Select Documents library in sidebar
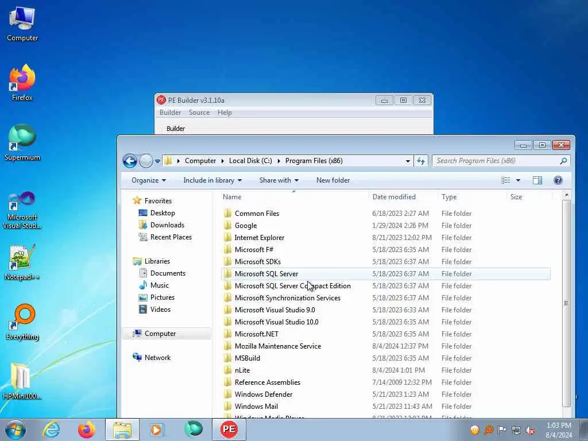The image size is (588, 441). tap(168, 273)
